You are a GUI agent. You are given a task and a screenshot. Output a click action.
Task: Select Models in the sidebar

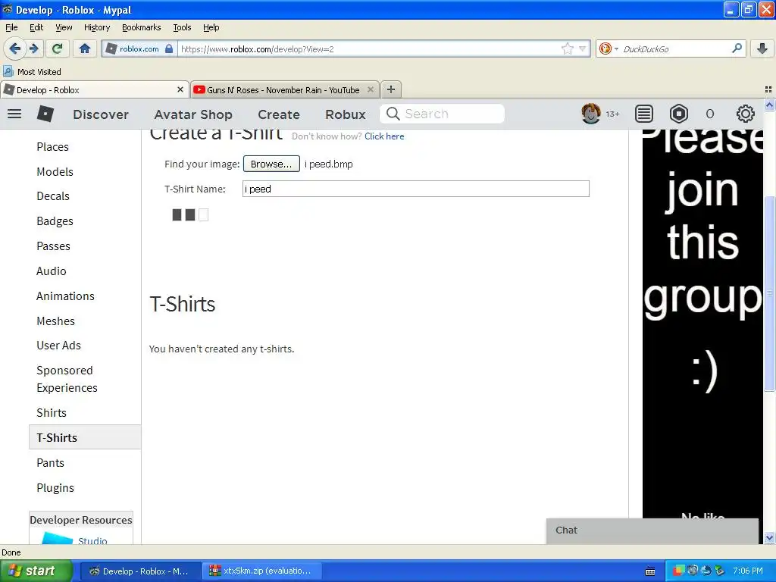coord(55,172)
